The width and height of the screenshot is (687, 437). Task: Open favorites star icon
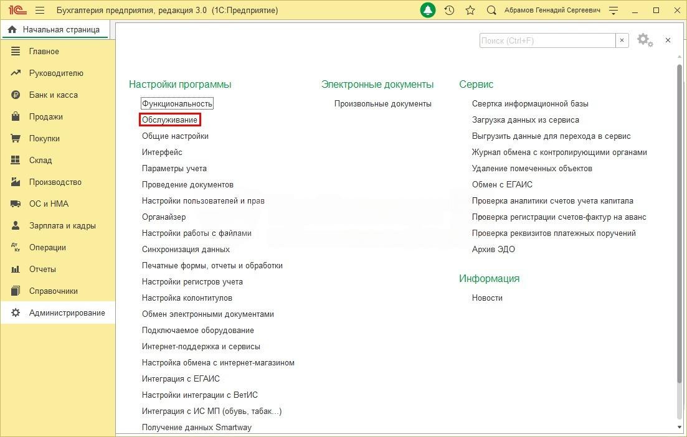coord(470,10)
